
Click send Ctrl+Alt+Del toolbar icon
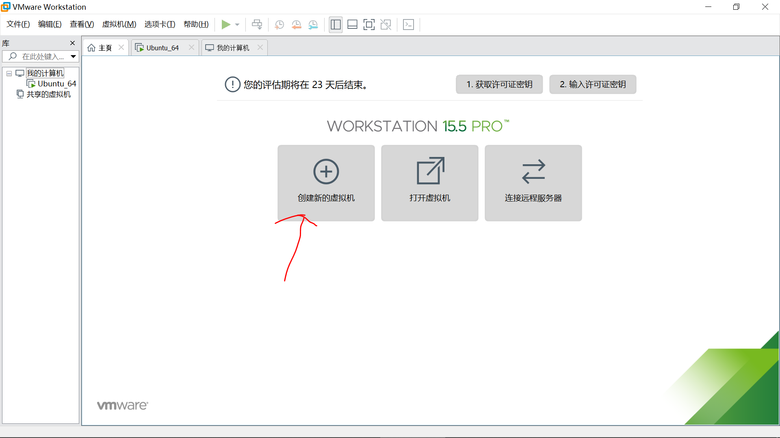257,25
